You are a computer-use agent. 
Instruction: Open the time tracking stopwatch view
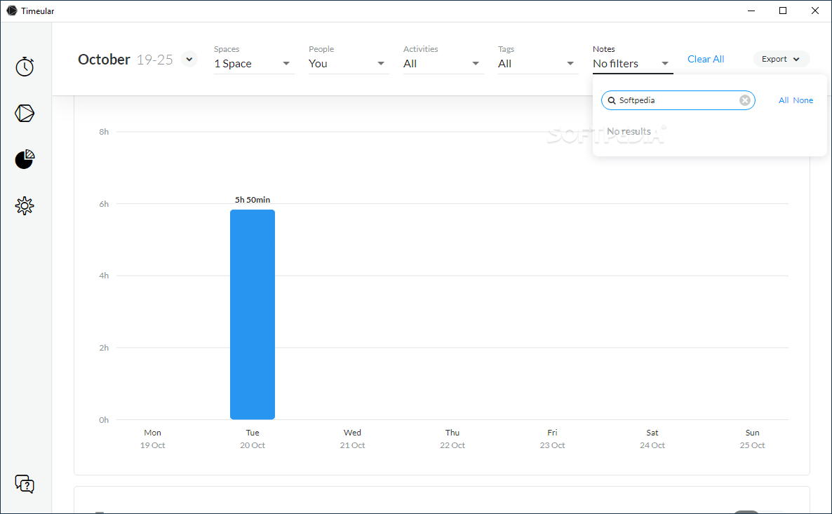coord(25,67)
